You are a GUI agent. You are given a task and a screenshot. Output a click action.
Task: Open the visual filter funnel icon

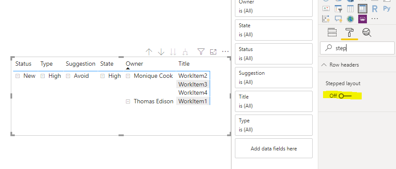[201, 52]
